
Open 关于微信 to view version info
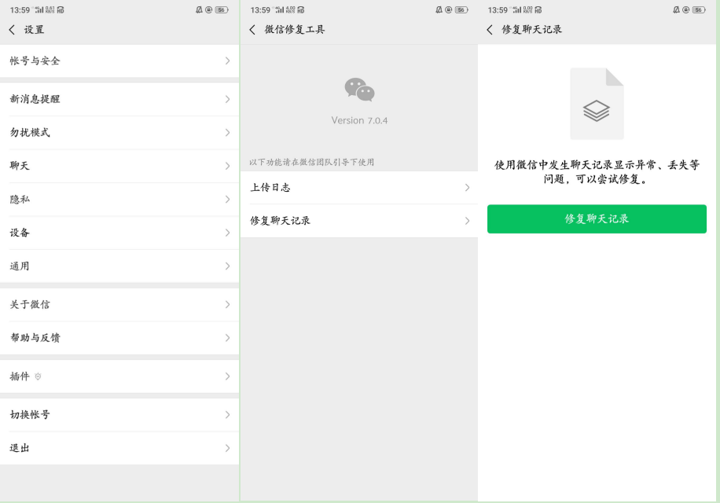119,304
